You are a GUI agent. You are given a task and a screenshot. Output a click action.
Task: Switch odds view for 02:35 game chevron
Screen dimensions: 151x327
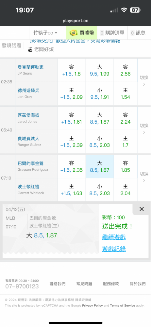[144, 84]
